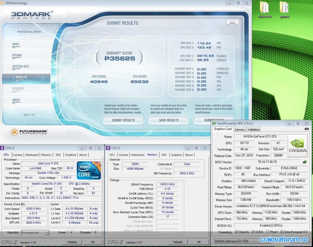Open the Processor #1 selection dropdown
313x247 pixels.
pos(35,233)
